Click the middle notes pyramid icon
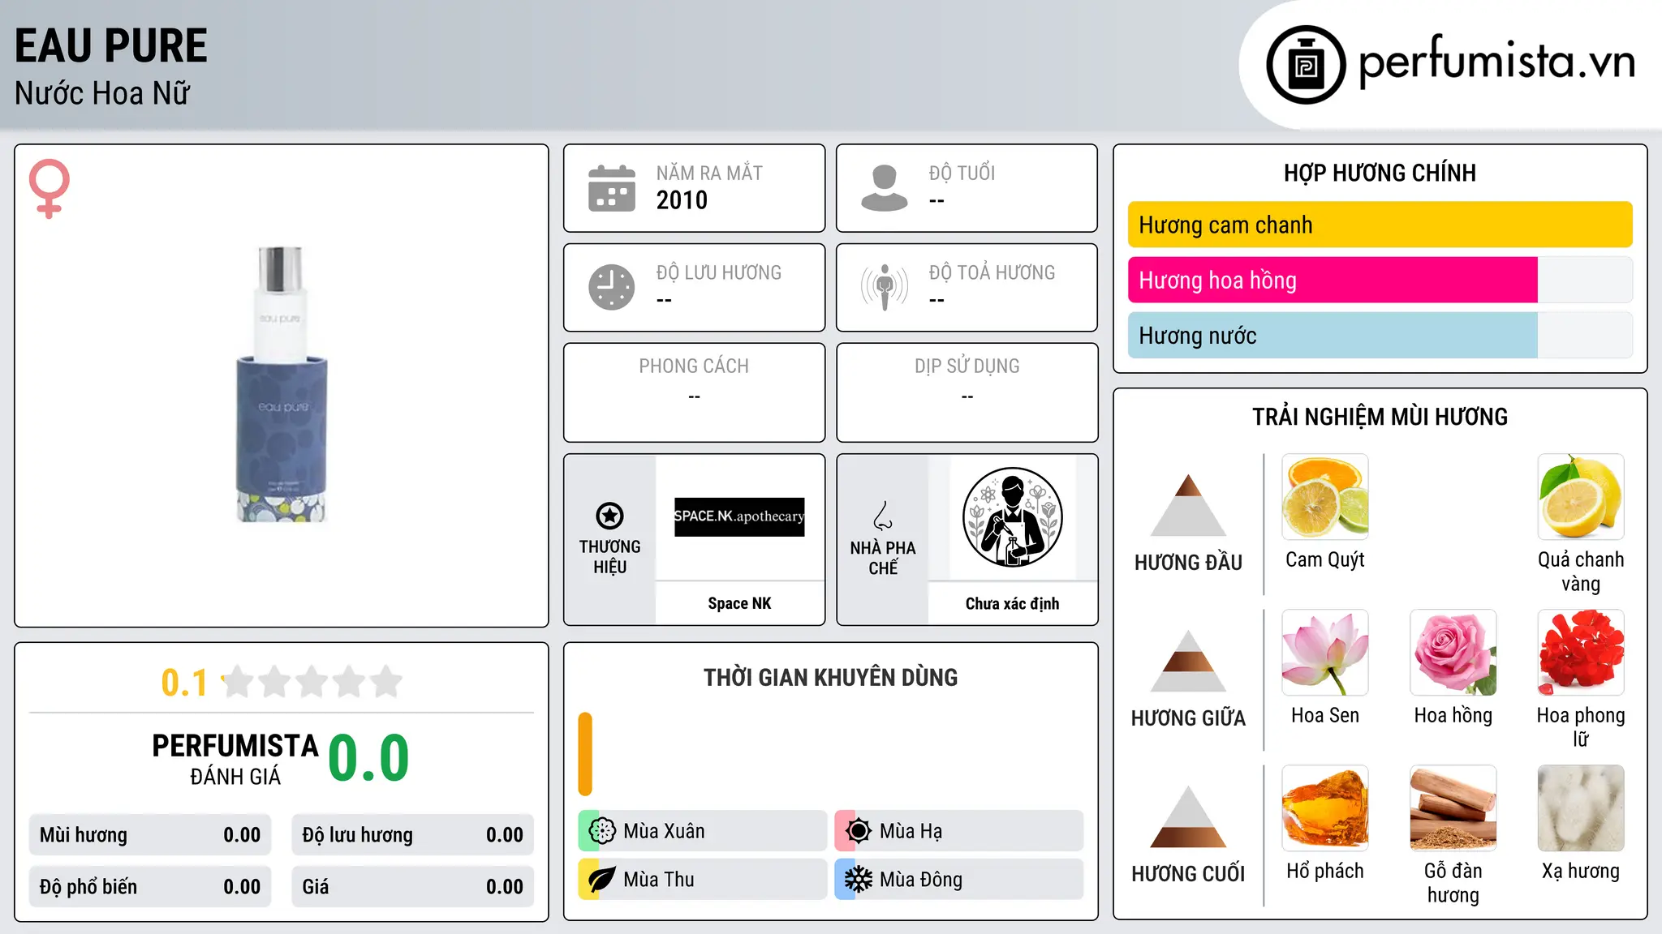 tap(1188, 661)
